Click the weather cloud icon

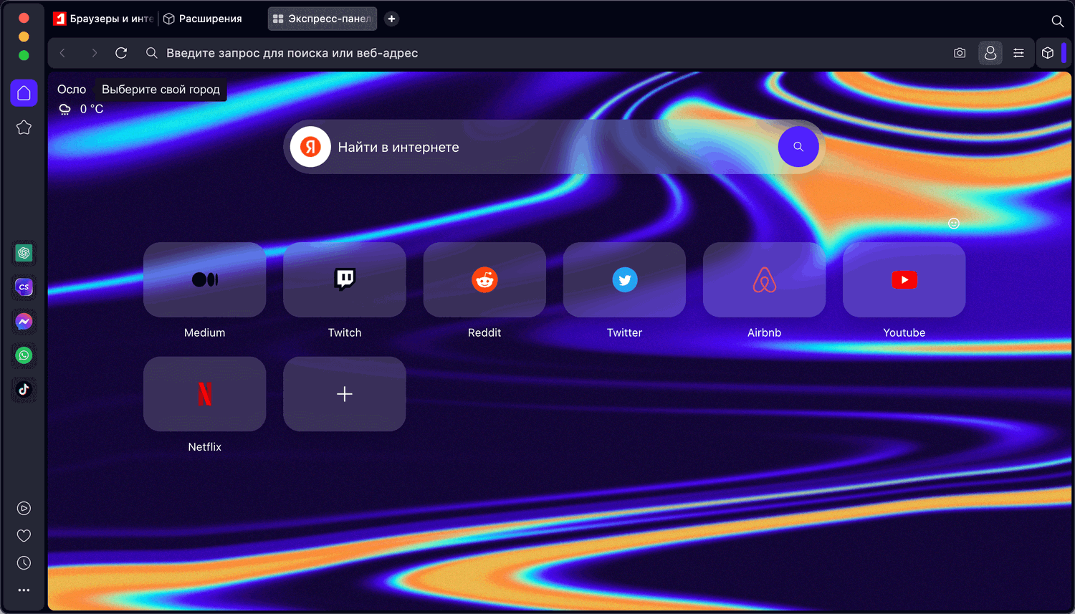65,109
